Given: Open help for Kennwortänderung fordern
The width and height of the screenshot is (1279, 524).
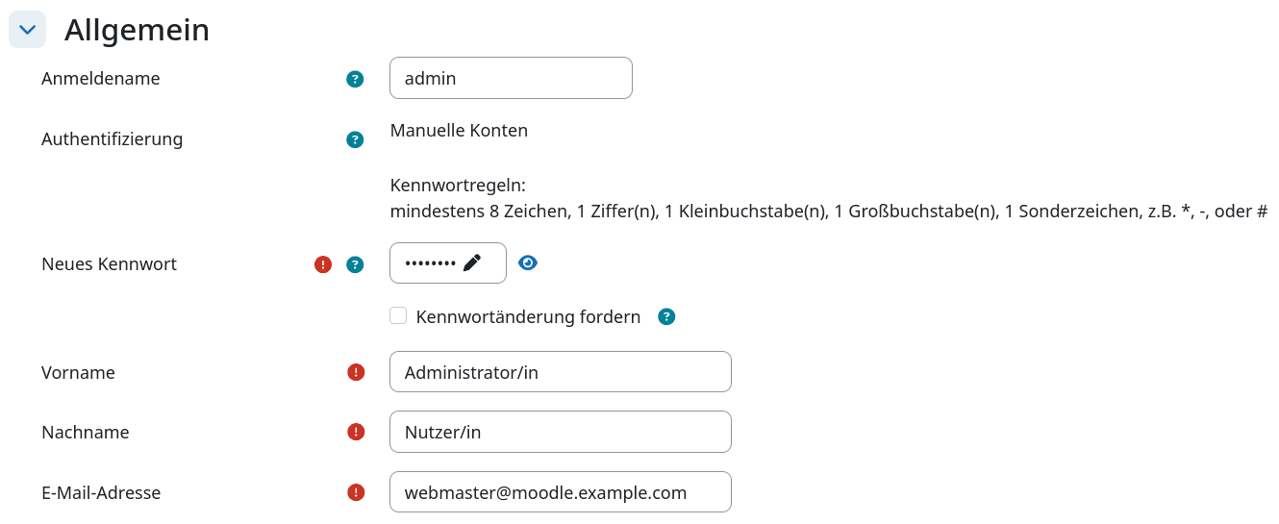Looking at the screenshot, I should (666, 316).
